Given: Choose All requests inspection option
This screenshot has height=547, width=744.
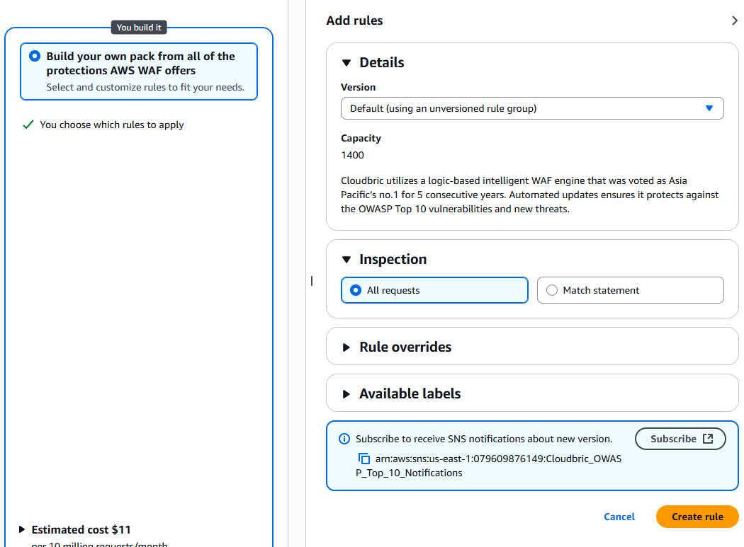Looking at the screenshot, I should (356, 290).
